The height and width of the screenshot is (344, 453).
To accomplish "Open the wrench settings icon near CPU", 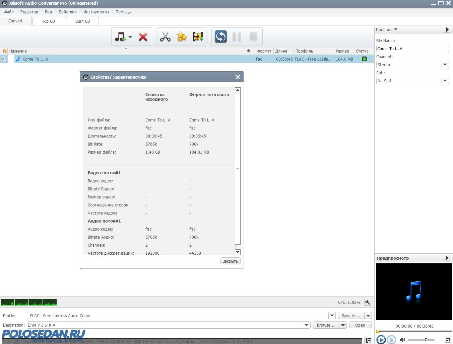I will point(368,302).
